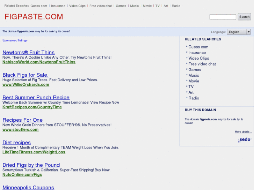This screenshot has width=254, height=190.
Task: Click Art in top related searches bar
Action: [x=166, y=6]
